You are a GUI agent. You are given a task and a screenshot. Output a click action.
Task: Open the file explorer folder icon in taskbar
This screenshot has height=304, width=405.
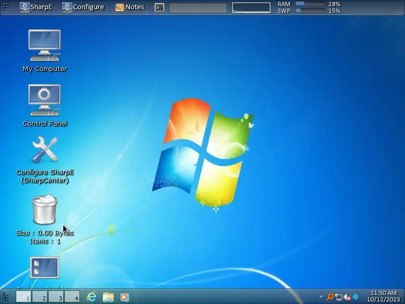(x=108, y=297)
